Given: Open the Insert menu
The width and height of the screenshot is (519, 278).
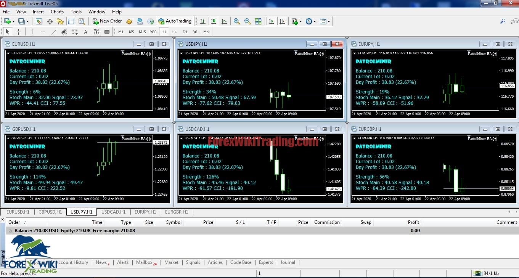Looking at the screenshot, I should tap(38, 11).
